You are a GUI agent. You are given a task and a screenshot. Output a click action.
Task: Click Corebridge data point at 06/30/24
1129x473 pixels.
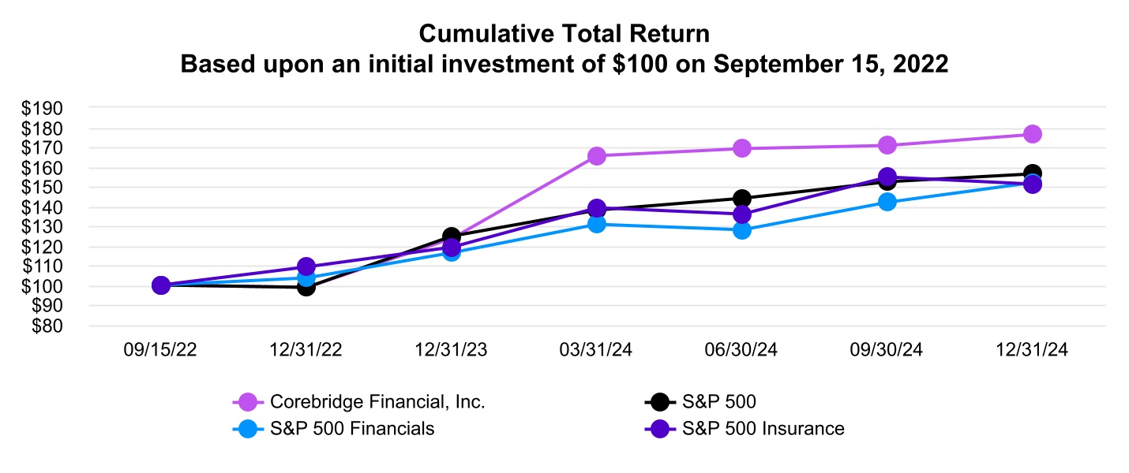click(742, 148)
